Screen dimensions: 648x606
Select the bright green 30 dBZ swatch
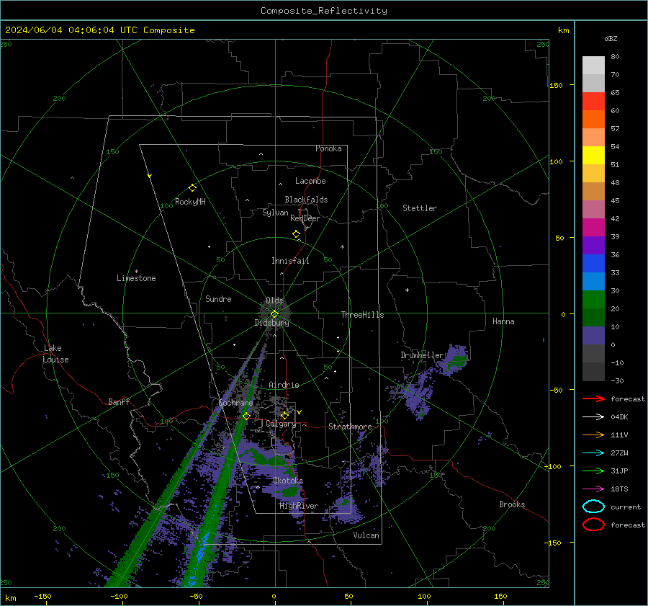(x=593, y=300)
